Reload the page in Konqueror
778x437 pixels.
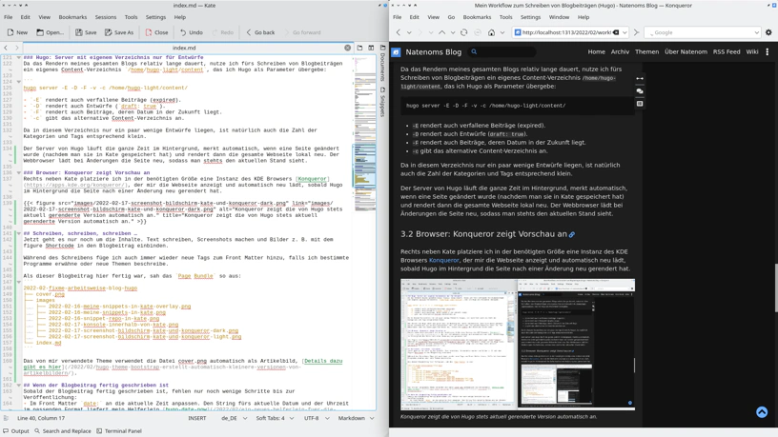(x=464, y=32)
